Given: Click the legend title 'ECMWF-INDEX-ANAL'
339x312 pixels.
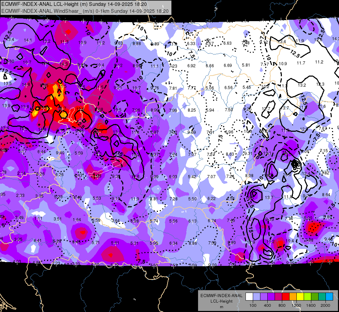Looking at the screenshot, I should point(221,296).
